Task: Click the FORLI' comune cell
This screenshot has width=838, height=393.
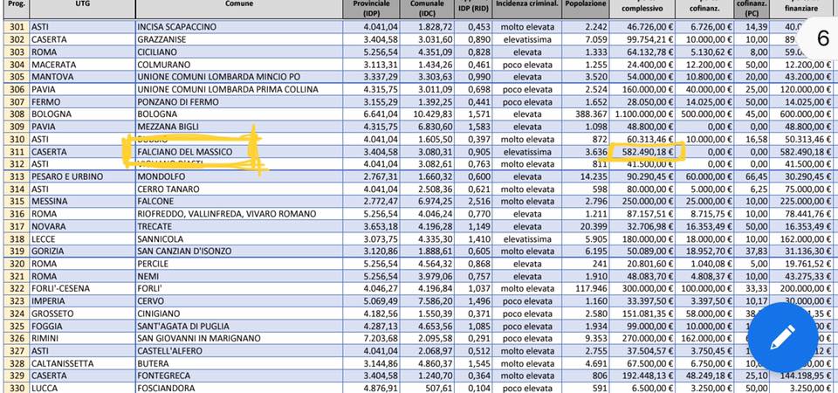Action: tap(239, 289)
